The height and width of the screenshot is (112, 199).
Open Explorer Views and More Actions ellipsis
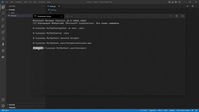pos(43,6)
